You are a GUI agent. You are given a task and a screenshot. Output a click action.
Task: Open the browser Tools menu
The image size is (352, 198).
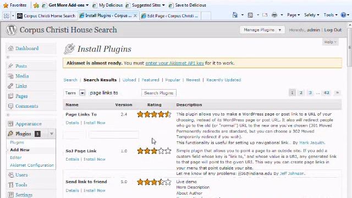[x=331, y=15]
